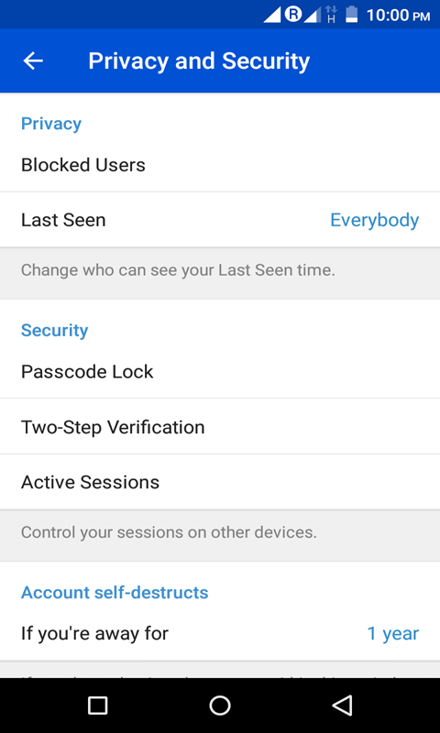440x733 pixels.
Task: Tap the roaming R indicator icon
Action: pos(293,15)
